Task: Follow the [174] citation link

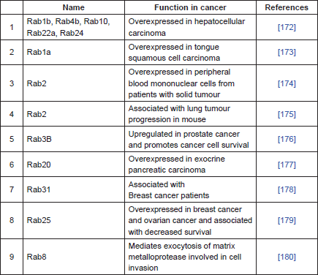Action: pyautogui.click(x=287, y=83)
